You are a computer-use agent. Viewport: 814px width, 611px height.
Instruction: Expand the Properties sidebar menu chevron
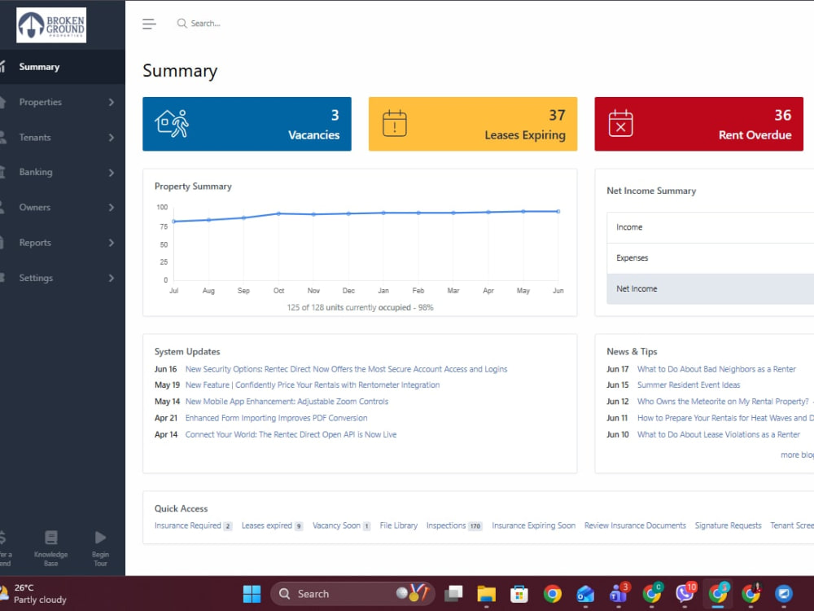point(111,103)
